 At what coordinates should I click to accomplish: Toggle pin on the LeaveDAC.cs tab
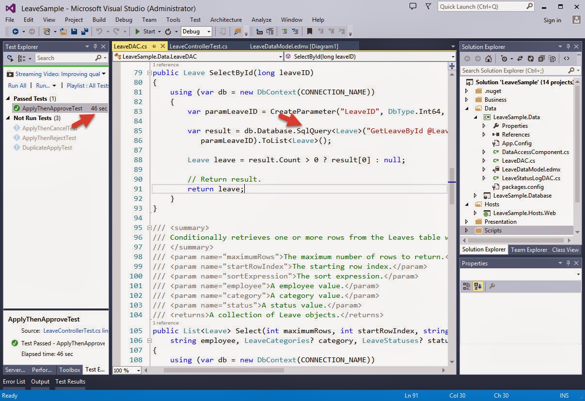[x=154, y=46]
